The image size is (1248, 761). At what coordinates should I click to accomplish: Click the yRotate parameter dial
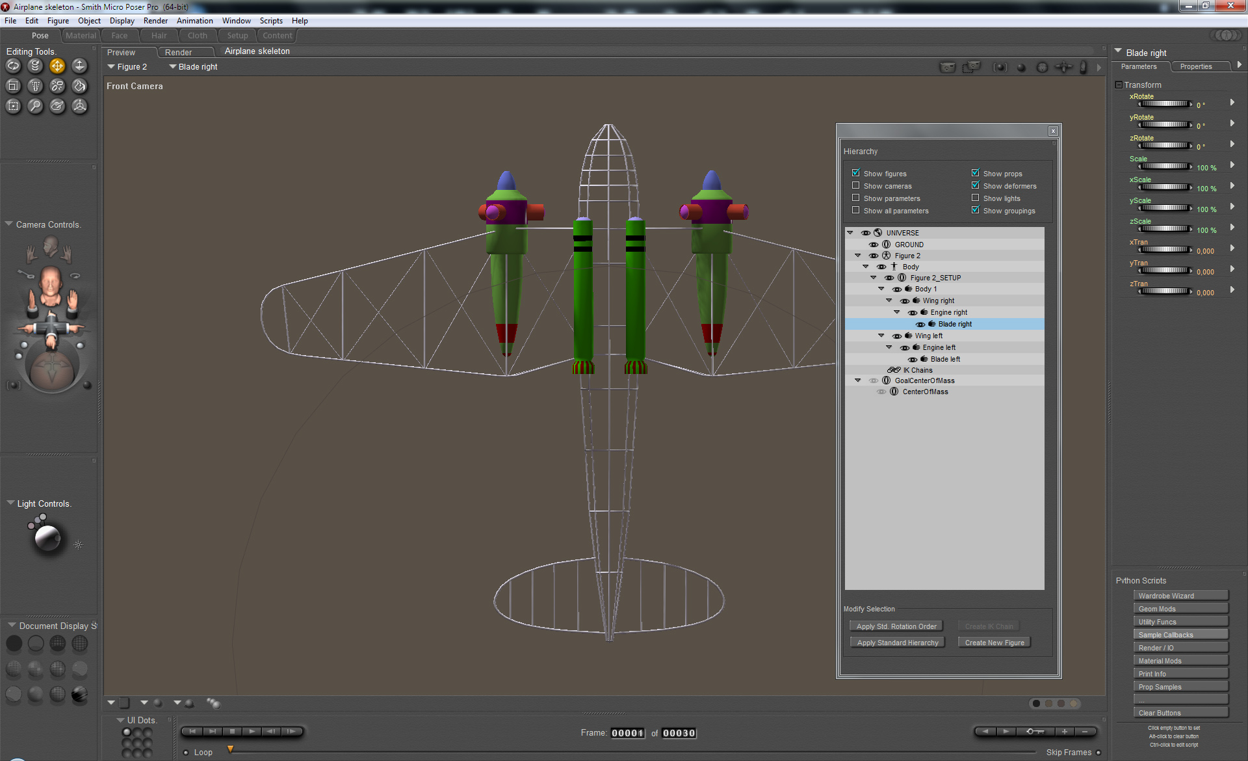coord(1165,125)
